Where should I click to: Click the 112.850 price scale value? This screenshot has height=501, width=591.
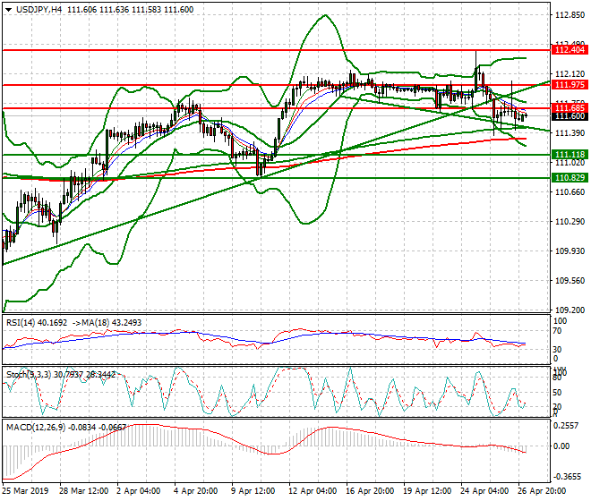click(x=570, y=15)
